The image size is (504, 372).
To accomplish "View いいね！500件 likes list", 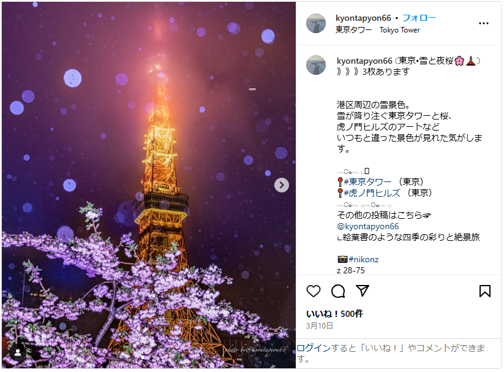I will [x=334, y=314].
